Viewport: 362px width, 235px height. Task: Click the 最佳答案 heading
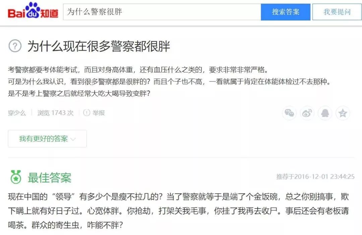click(x=49, y=178)
